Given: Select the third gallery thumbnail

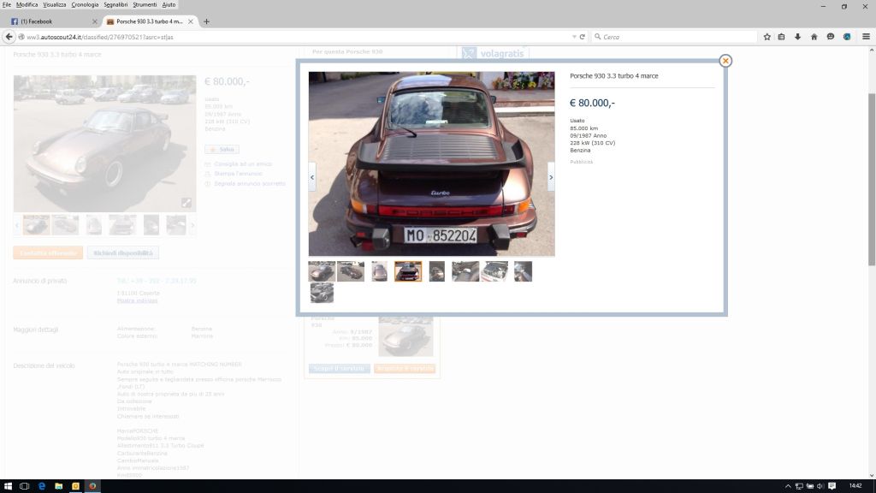Looking at the screenshot, I should (x=379, y=271).
